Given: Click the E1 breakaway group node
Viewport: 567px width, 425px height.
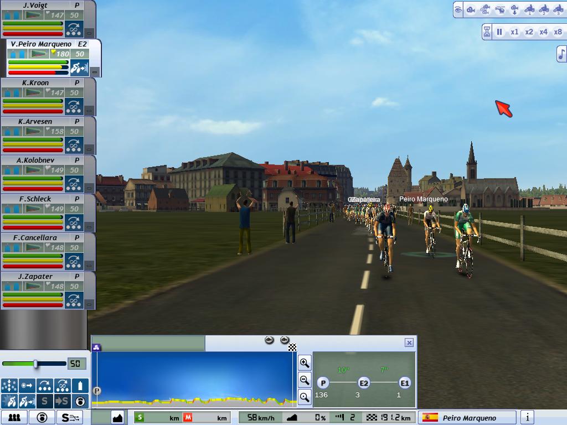Looking at the screenshot, I should click(405, 383).
